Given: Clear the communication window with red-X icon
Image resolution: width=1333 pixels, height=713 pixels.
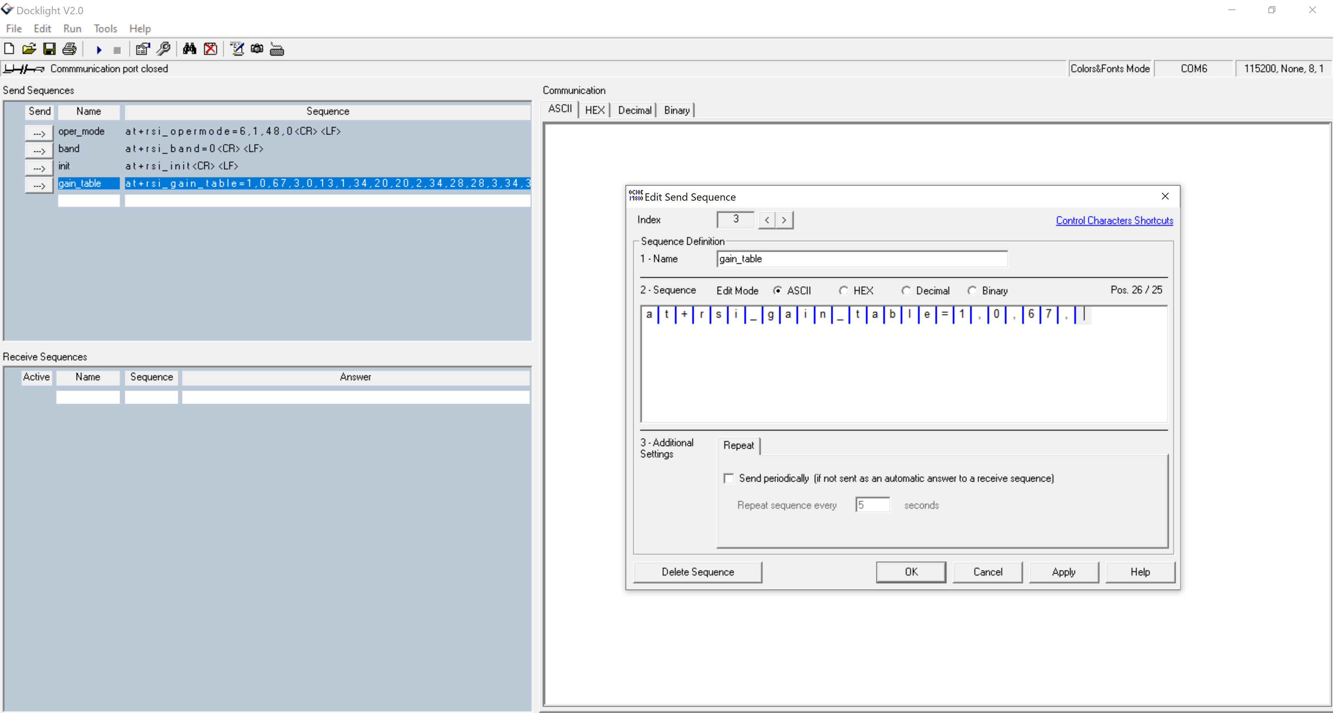Looking at the screenshot, I should click(210, 49).
